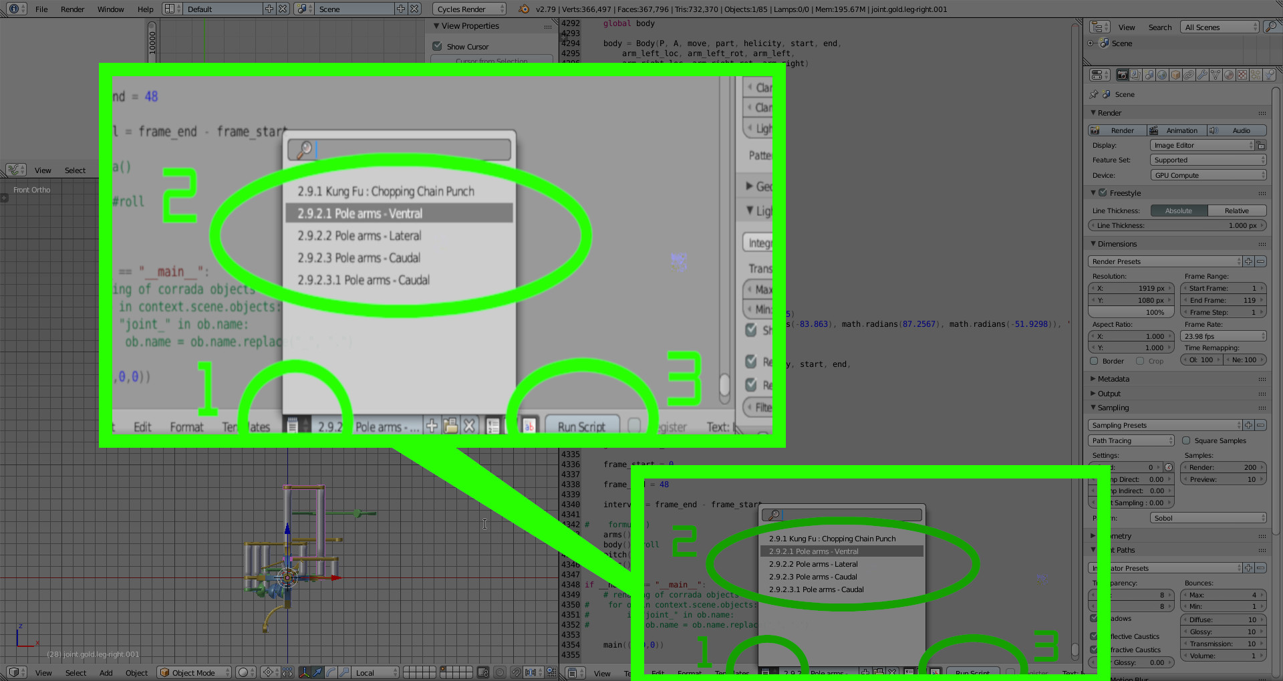Click the Blender logo icon in the top bar

[524, 9]
